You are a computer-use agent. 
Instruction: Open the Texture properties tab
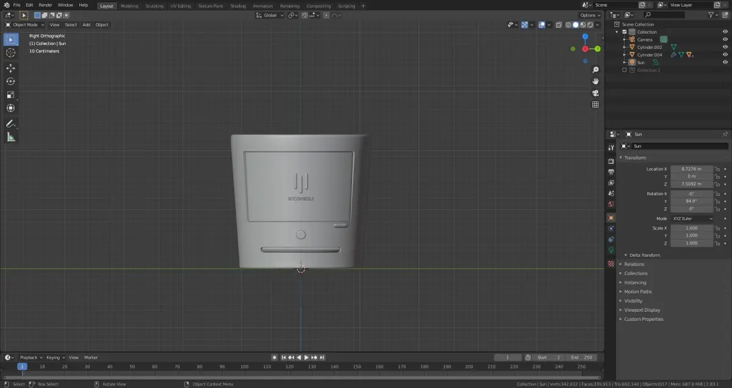[x=611, y=264]
